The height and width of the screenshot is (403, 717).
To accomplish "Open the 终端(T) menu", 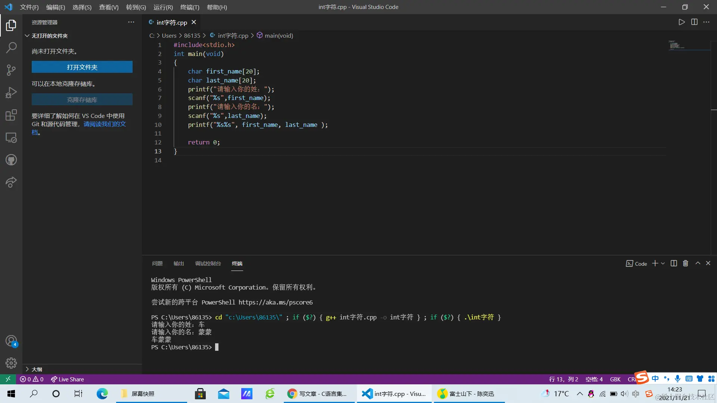I will pos(190,7).
